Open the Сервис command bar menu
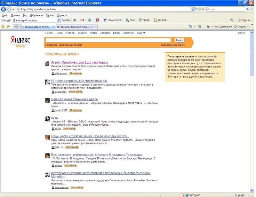This screenshot has width=256, height=197. (x=241, y=27)
